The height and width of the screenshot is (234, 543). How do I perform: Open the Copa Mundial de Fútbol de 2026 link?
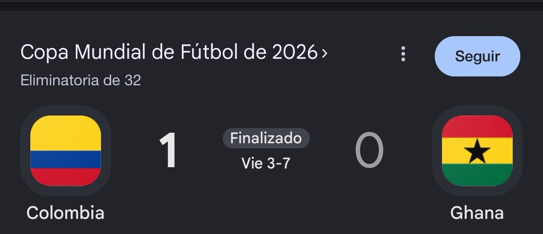tap(169, 53)
